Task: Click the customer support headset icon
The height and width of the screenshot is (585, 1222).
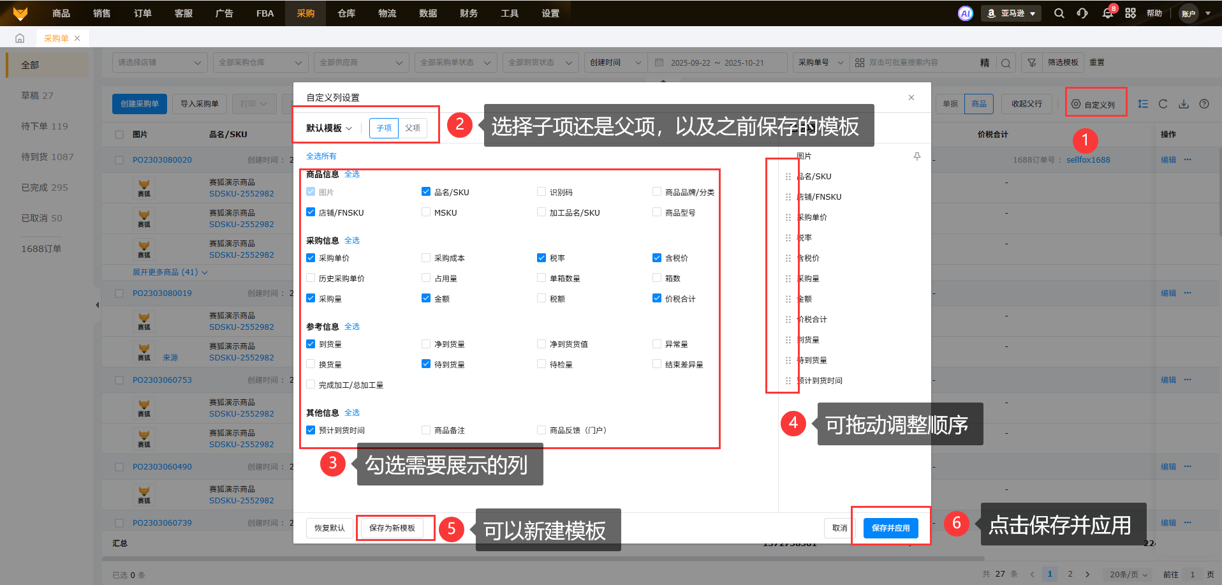Action: pyautogui.click(x=1082, y=13)
